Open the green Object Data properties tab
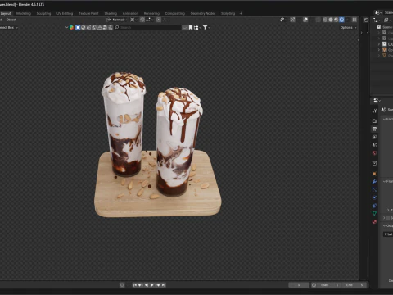This screenshot has height=295, width=393. [x=374, y=214]
